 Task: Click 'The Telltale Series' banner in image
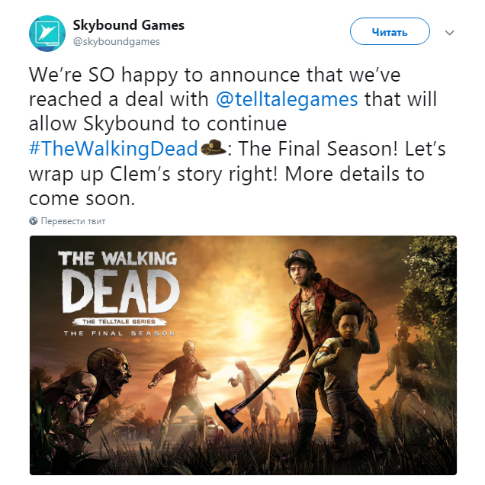120,322
